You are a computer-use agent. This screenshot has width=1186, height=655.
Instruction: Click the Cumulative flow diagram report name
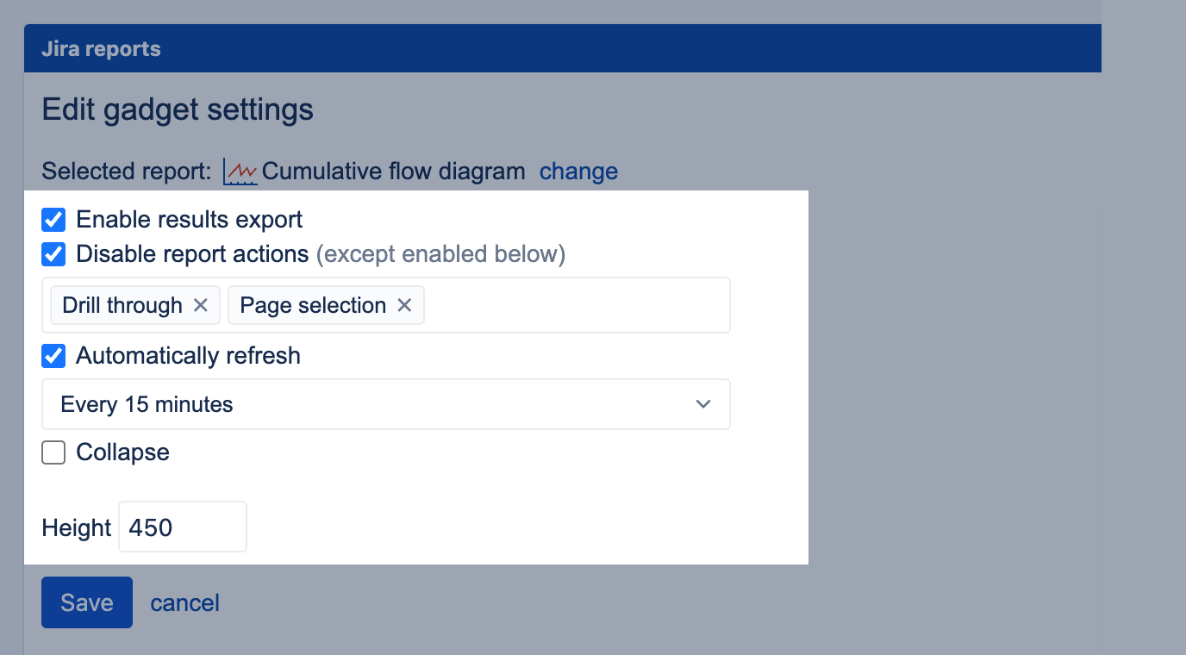[393, 172]
